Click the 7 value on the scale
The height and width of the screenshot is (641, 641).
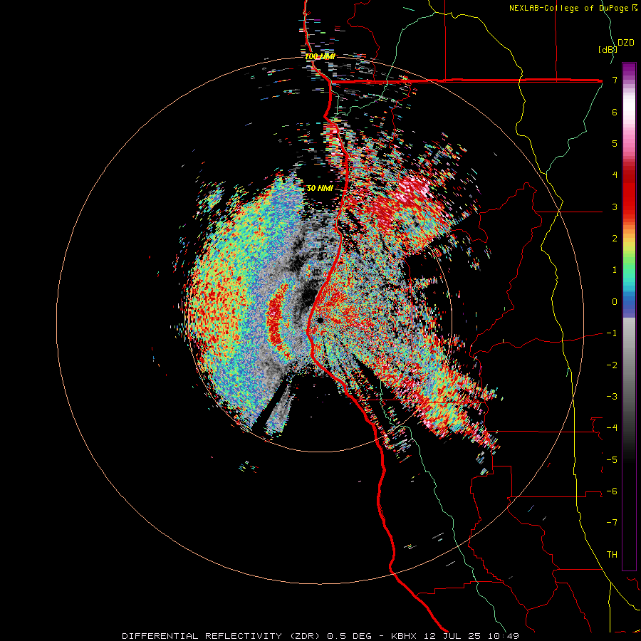(x=615, y=80)
